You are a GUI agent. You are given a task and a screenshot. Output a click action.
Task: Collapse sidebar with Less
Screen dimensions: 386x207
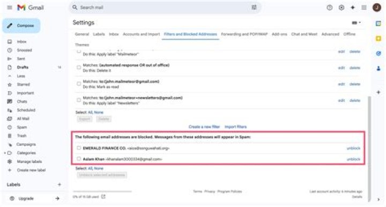21,76
